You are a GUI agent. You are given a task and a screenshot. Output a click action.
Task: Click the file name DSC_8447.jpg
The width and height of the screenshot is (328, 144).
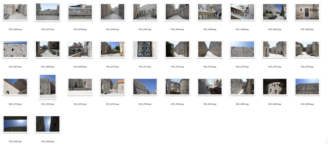point(47,29)
